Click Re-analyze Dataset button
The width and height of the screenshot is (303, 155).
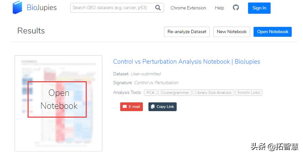(187, 32)
